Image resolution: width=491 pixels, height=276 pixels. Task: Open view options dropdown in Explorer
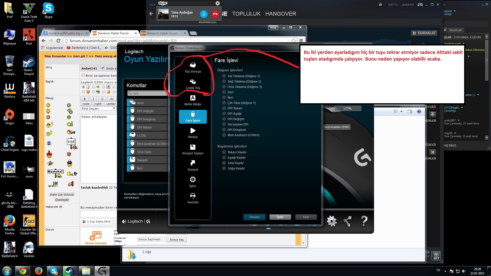pyautogui.click(x=401, y=111)
